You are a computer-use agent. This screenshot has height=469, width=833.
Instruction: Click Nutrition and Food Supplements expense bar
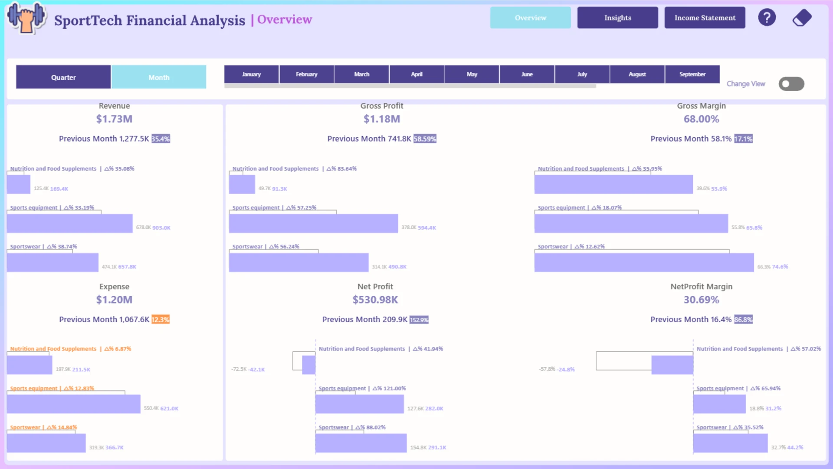pos(30,365)
